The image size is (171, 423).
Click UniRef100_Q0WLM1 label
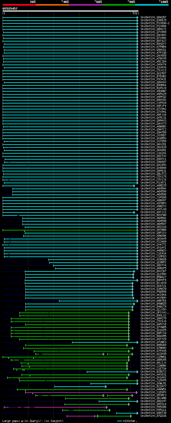click(x=153, y=383)
